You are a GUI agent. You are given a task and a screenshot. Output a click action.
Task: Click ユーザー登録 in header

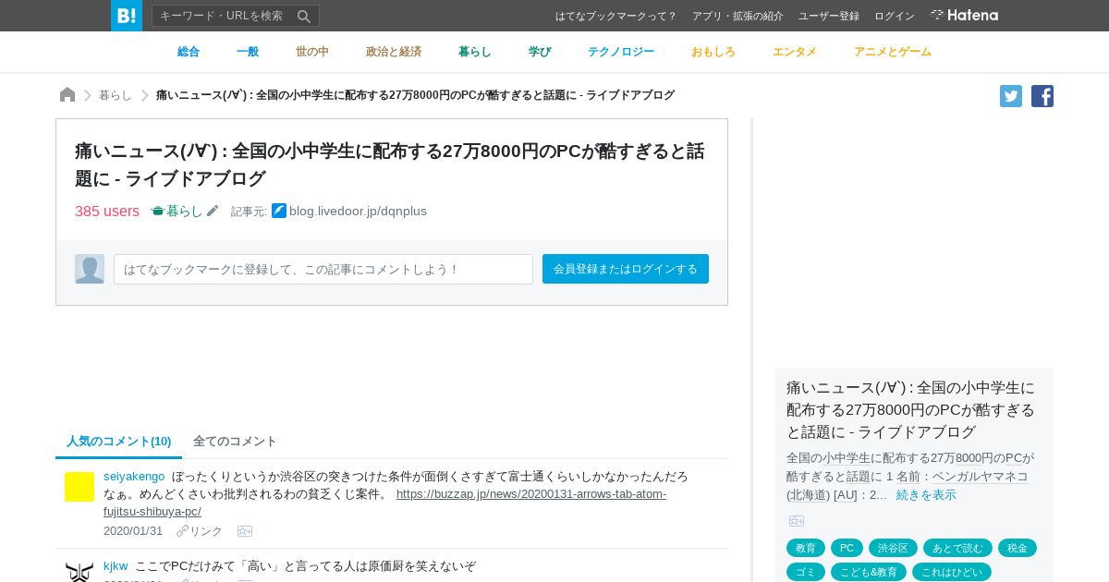(x=829, y=16)
